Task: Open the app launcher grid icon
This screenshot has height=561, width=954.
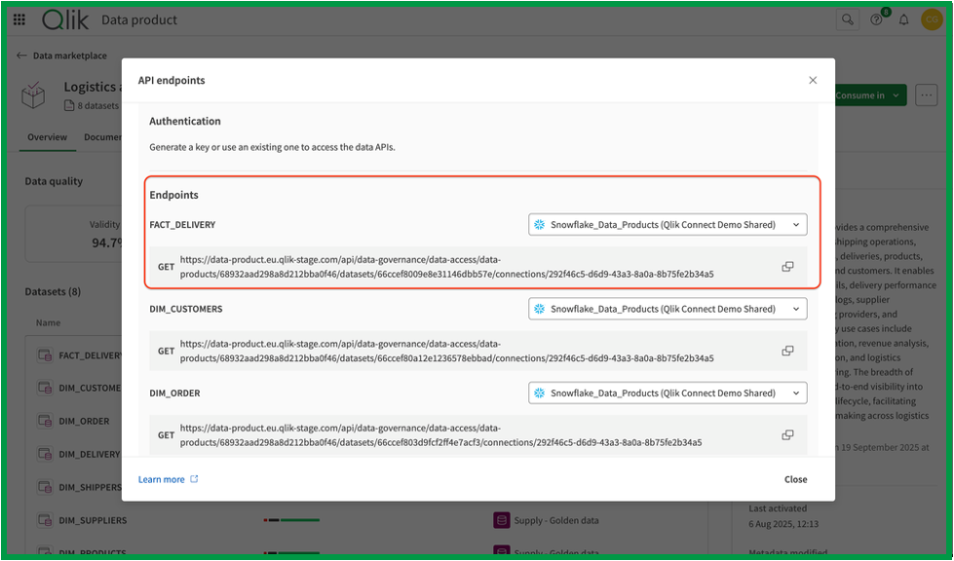Action: 19,19
